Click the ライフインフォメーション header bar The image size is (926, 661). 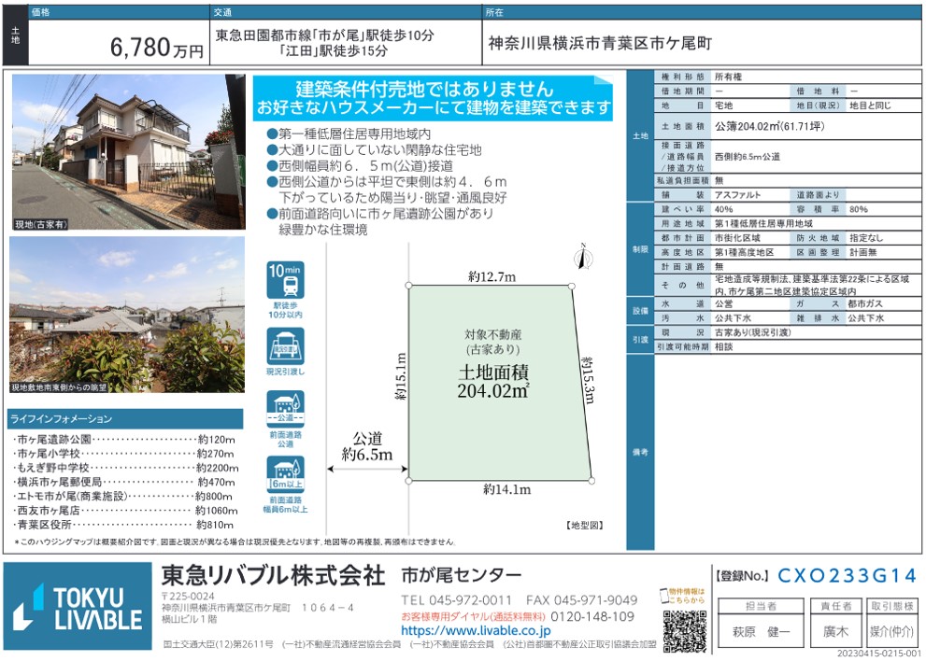point(128,419)
